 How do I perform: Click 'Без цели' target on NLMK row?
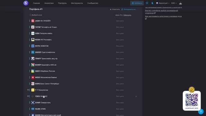pyautogui.click(x=120, y=109)
